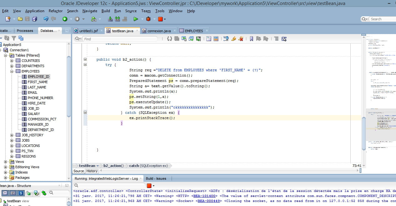Expand the LOCATIONS table node
Image resolution: width=396 pixels, height=206 pixels.
(12, 146)
